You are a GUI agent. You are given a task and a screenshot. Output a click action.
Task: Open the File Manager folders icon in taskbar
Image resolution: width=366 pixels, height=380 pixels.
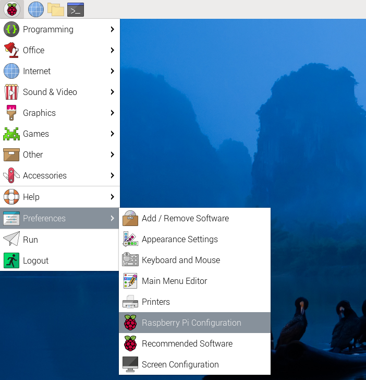56,9
